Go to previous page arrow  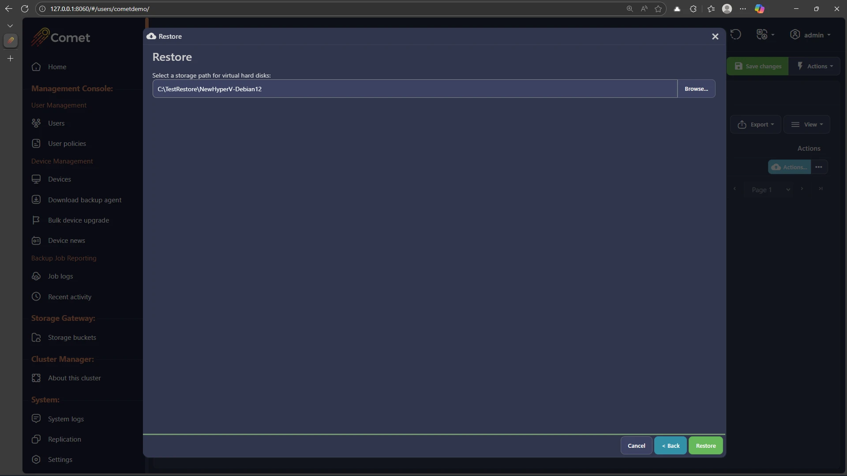(x=735, y=189)
